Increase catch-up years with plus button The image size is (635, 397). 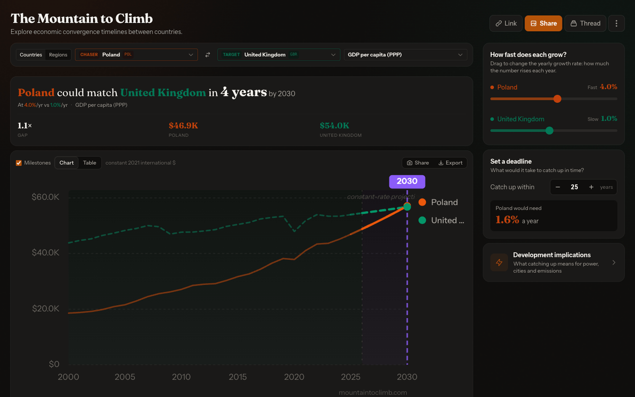pyautogui.click(x=591, y=187)
